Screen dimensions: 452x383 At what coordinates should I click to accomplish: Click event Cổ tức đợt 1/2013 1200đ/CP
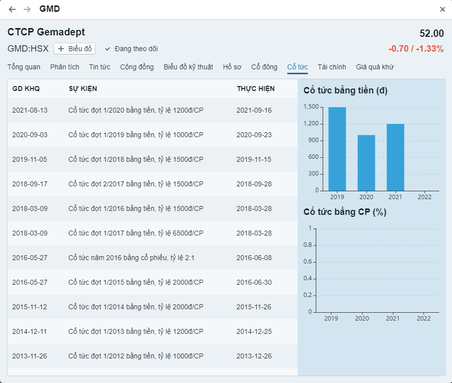pos(136,331)
